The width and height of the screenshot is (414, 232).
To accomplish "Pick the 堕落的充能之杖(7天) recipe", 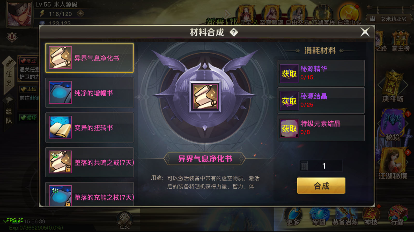I will pos(90,194).
